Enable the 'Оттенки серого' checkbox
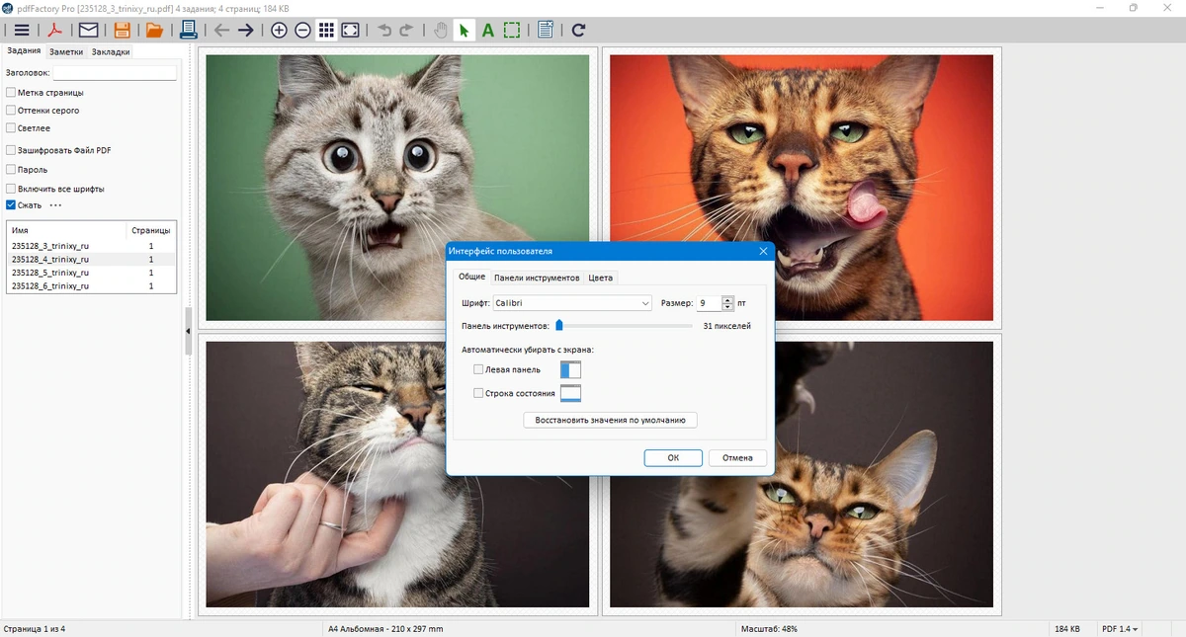Image resolution: width=1186 pixels, height=637 pixels. point(11,110)
